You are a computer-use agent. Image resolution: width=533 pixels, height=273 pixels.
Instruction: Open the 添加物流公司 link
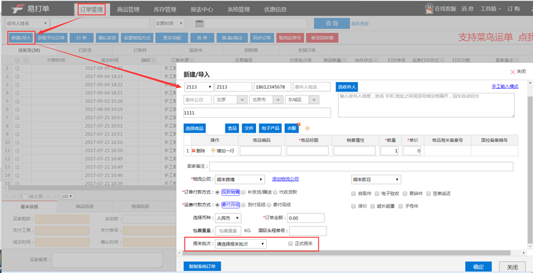tap(286, 179)
